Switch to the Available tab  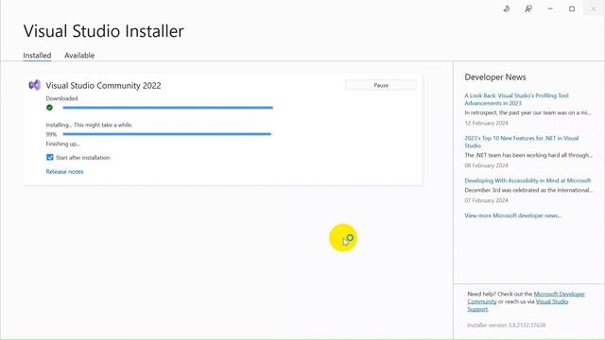(x=79, y=56)
